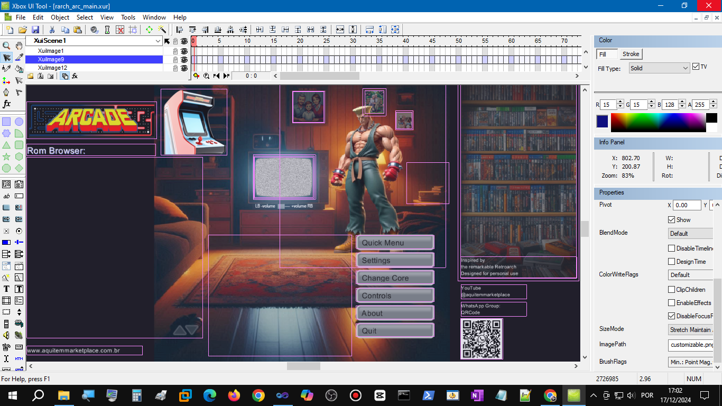722x406 pixels.
Task: Open Firefox from the taskbar
Action: (234, 395)
